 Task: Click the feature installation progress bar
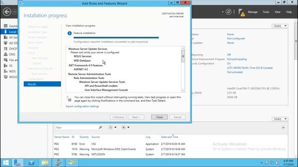pos(116,38)
